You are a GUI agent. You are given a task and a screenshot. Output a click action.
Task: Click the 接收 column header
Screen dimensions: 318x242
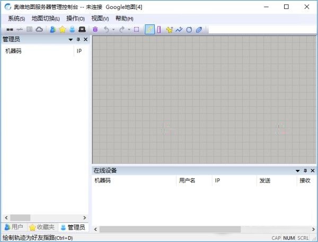(306, 181)
